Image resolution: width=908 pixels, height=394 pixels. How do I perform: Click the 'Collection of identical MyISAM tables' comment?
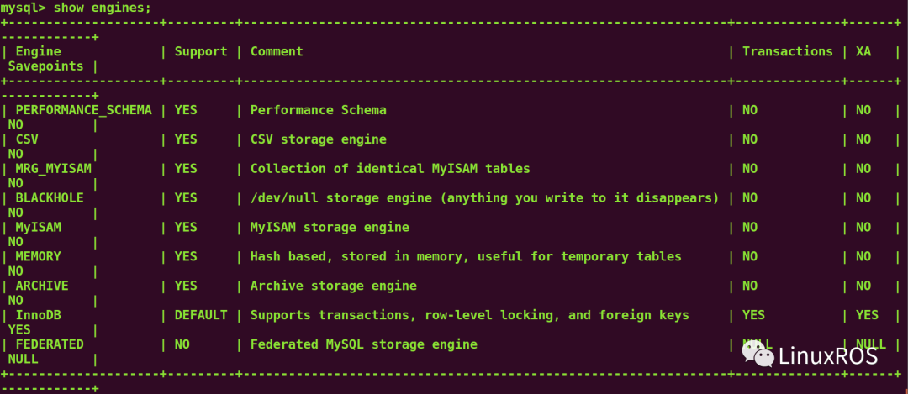click(390, 169)
